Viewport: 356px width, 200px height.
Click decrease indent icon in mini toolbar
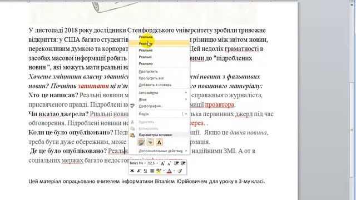tap(176, 163)
